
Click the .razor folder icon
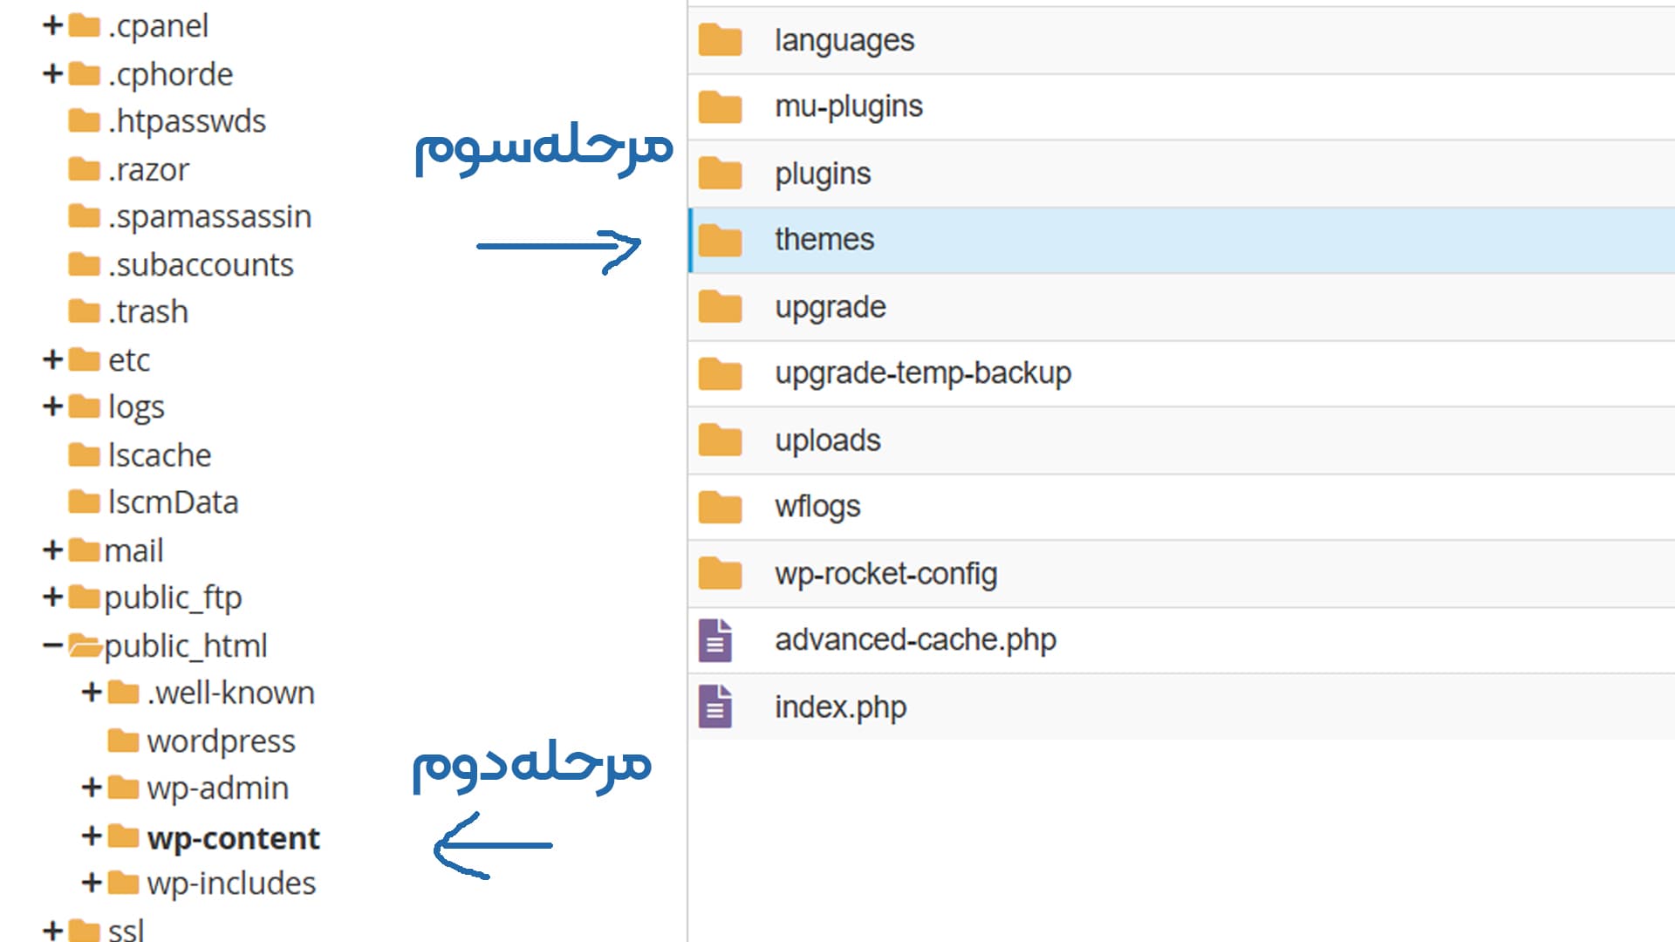pos(84,168)
